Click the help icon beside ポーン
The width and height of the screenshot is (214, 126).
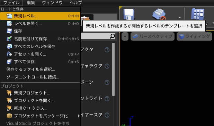pyautogui.click(x=107, y=82)
